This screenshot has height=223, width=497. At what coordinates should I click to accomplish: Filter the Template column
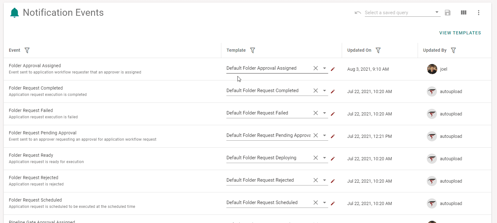pos(253,50)
